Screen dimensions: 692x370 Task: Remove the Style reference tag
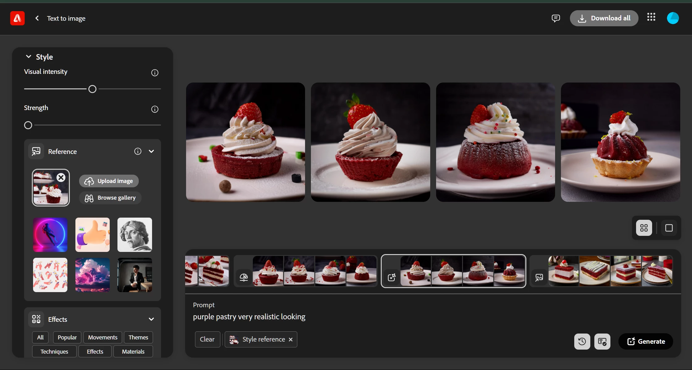point(291,339)
